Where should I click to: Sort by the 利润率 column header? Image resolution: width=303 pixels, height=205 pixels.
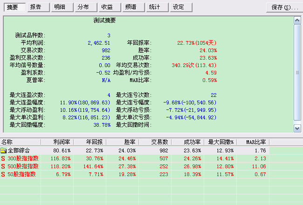57,142
